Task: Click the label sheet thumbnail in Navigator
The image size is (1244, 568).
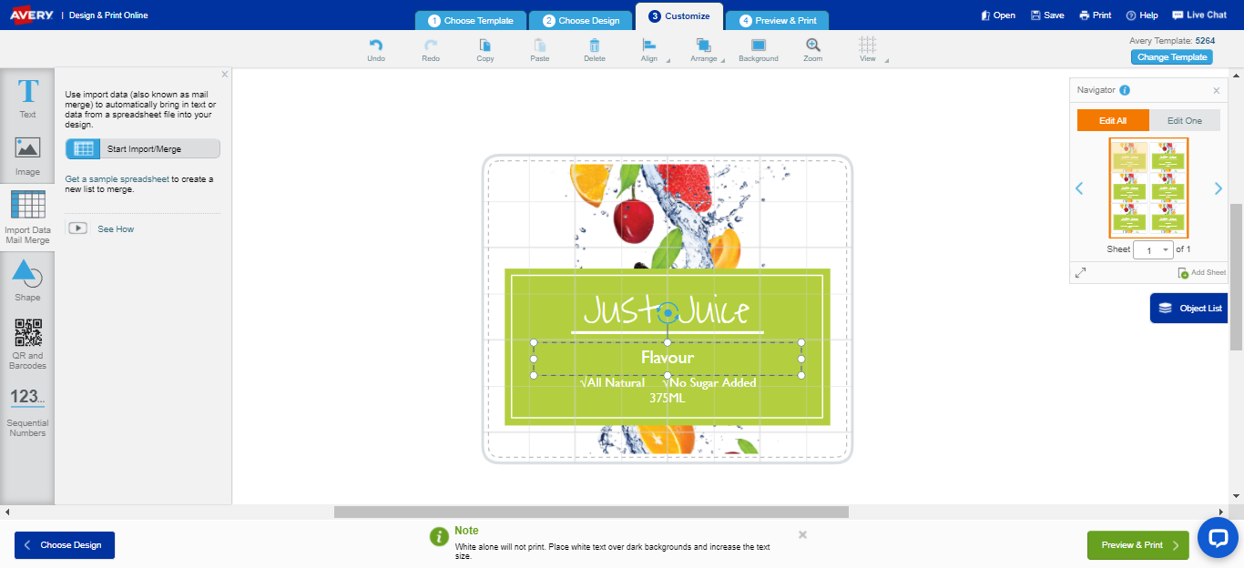Action: (x=1148, y=188)
